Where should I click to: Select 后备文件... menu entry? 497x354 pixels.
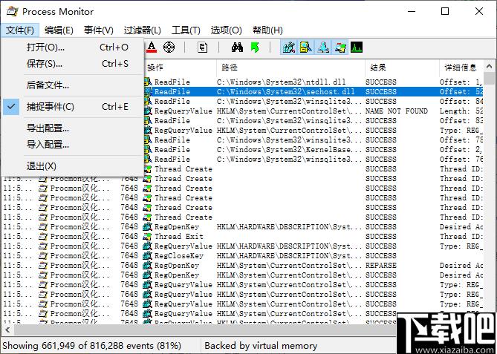[72, 85]
